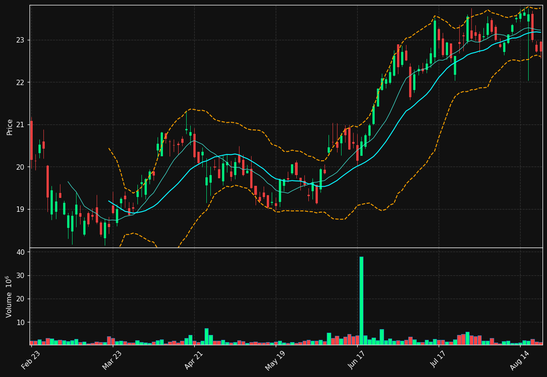
Task: Click the 'Volume 10⁶' y-axis title
Action: (9, 296)
